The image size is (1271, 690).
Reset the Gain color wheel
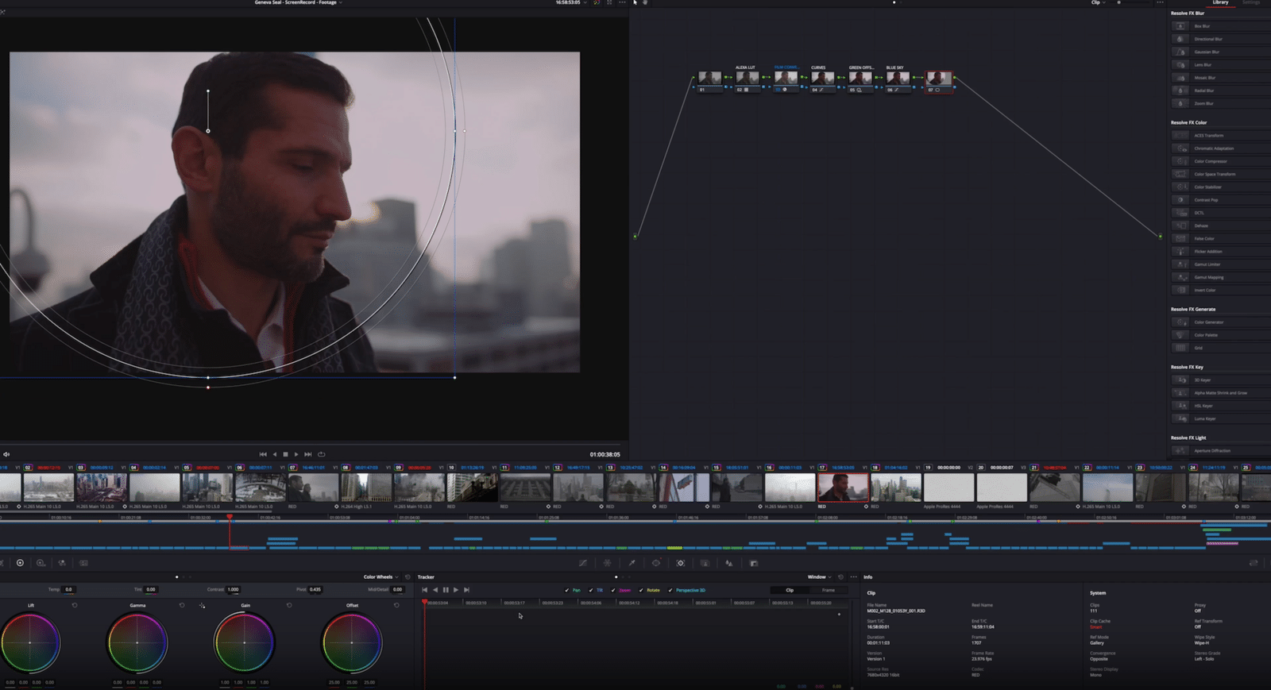coord(289,605)
